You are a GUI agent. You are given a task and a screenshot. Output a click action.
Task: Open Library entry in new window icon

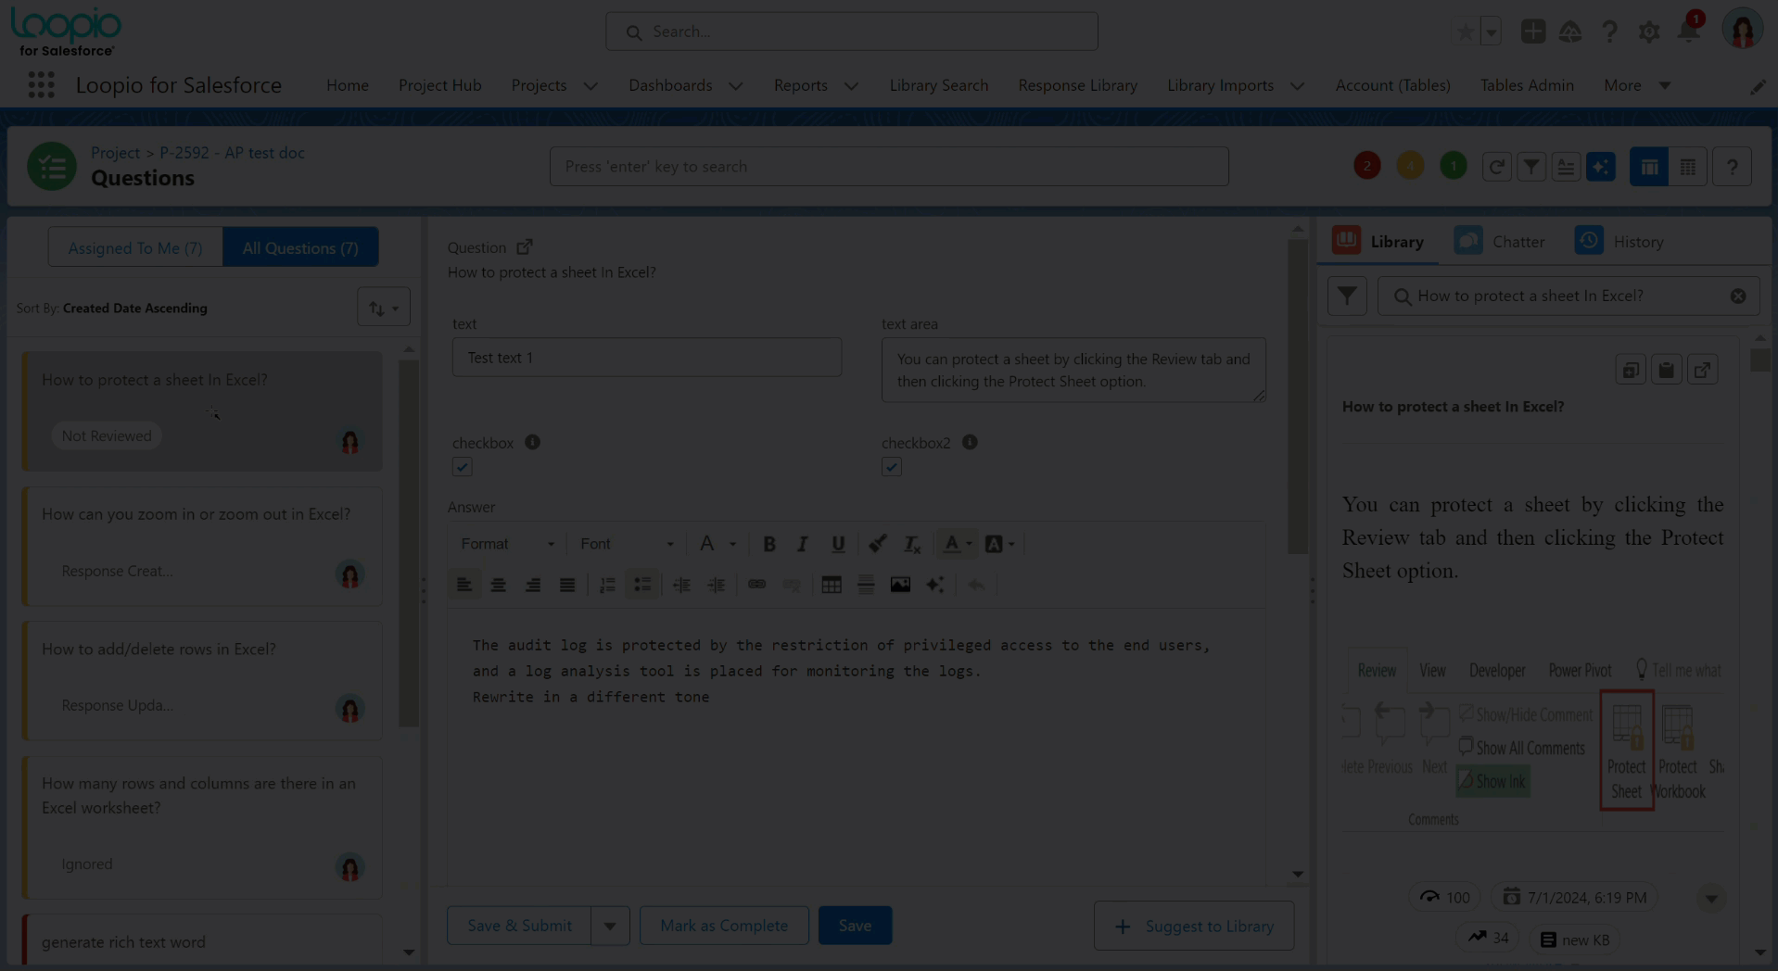1702,371
